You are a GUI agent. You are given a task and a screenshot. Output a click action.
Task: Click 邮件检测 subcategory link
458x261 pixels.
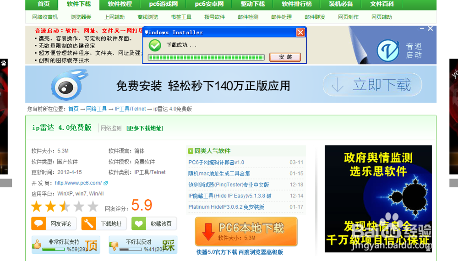[x=248, y=17]
